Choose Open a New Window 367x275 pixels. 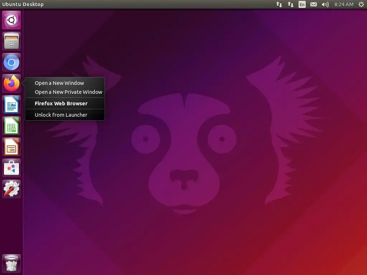pos(65,83)
